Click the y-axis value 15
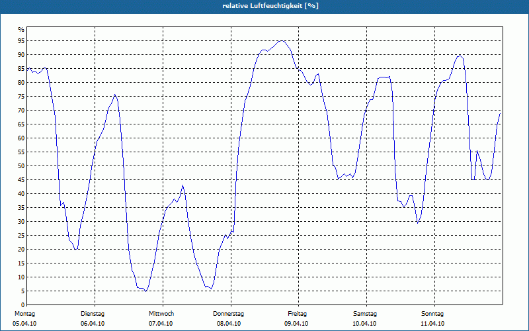Image resolution: width=529 pixels, height=331 pixels. point(21,263)
